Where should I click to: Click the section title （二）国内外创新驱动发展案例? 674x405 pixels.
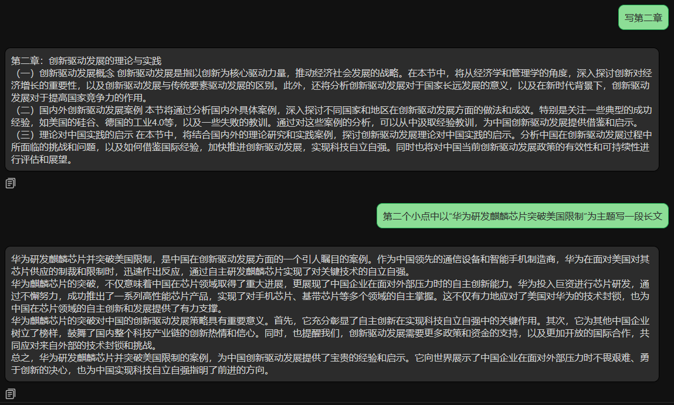pyautogui.click(x=77, y=110)
